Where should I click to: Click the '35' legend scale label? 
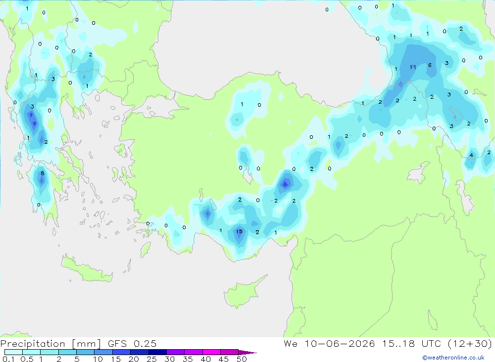tap(188, 359)
